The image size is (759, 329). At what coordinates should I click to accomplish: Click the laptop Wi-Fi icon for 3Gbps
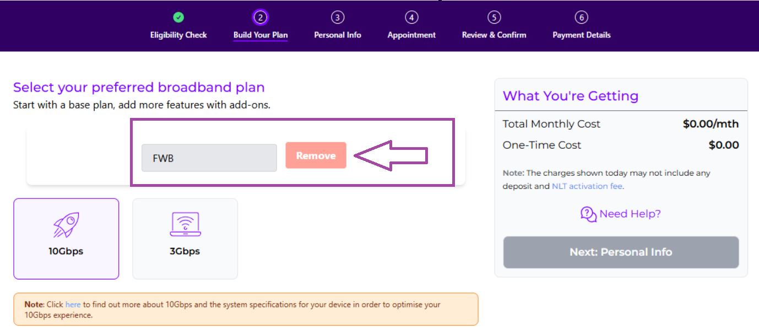pyautogui.click(x=185, y=225)
